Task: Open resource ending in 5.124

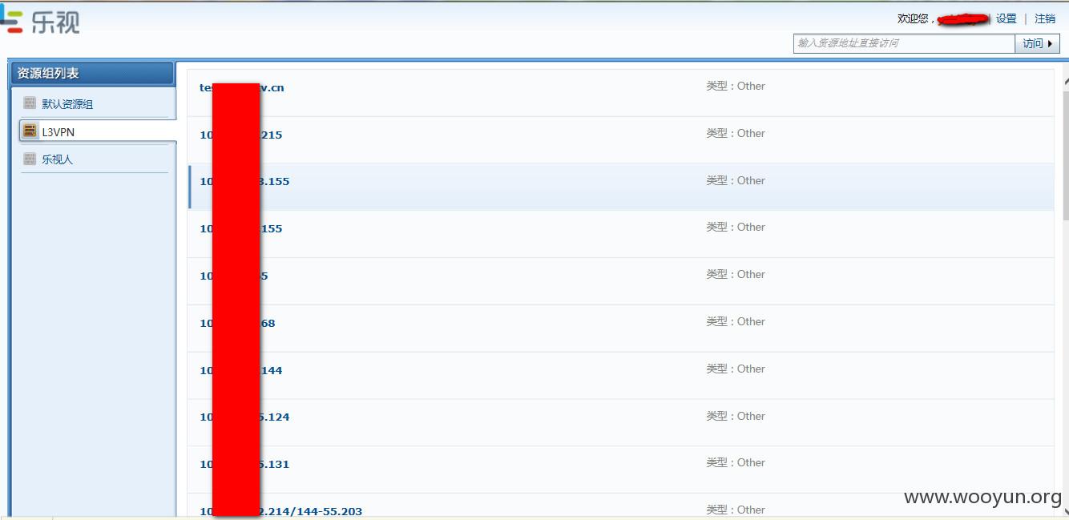Action: (x=244, y=417)
